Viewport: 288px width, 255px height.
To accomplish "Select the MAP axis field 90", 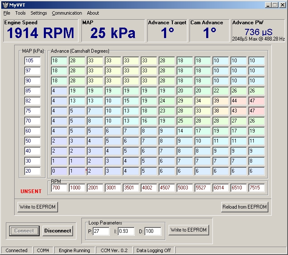I will [x=32, y=81].
